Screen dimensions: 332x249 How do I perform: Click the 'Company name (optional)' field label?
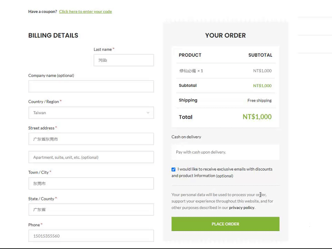pos(51,75)
